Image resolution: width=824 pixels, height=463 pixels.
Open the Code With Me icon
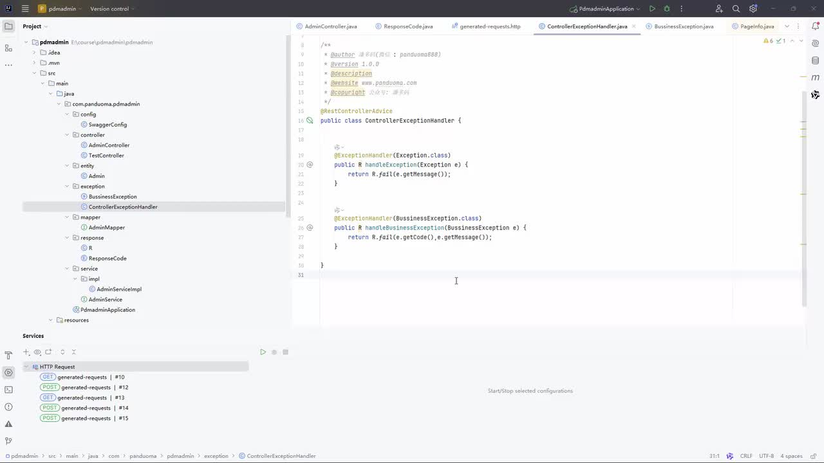point(719,9)
